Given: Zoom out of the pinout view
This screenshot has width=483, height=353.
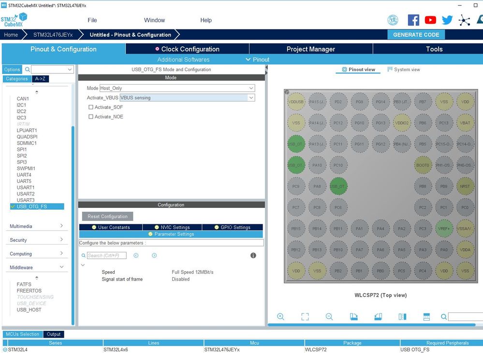Looking at the screenshot, I should click(x=329, y=317).
